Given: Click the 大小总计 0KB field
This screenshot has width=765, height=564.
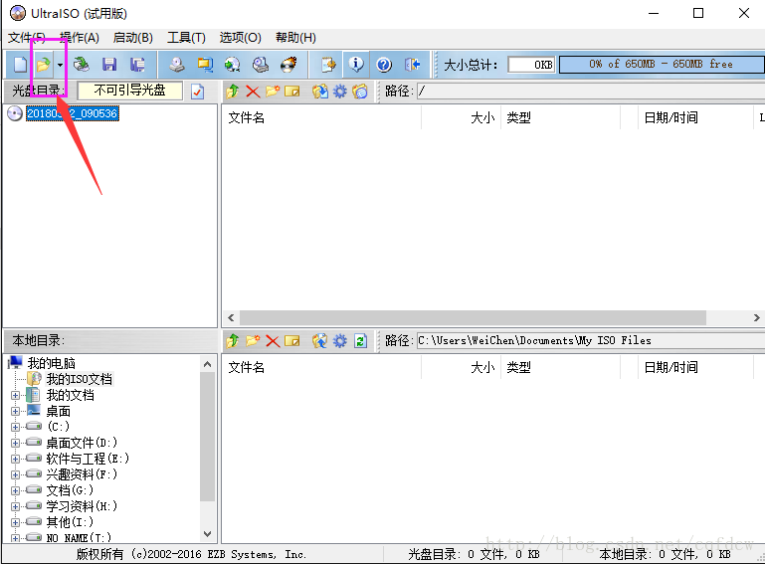Looking at the screenshot, I should pyautogui.click(x=531, y=65).
